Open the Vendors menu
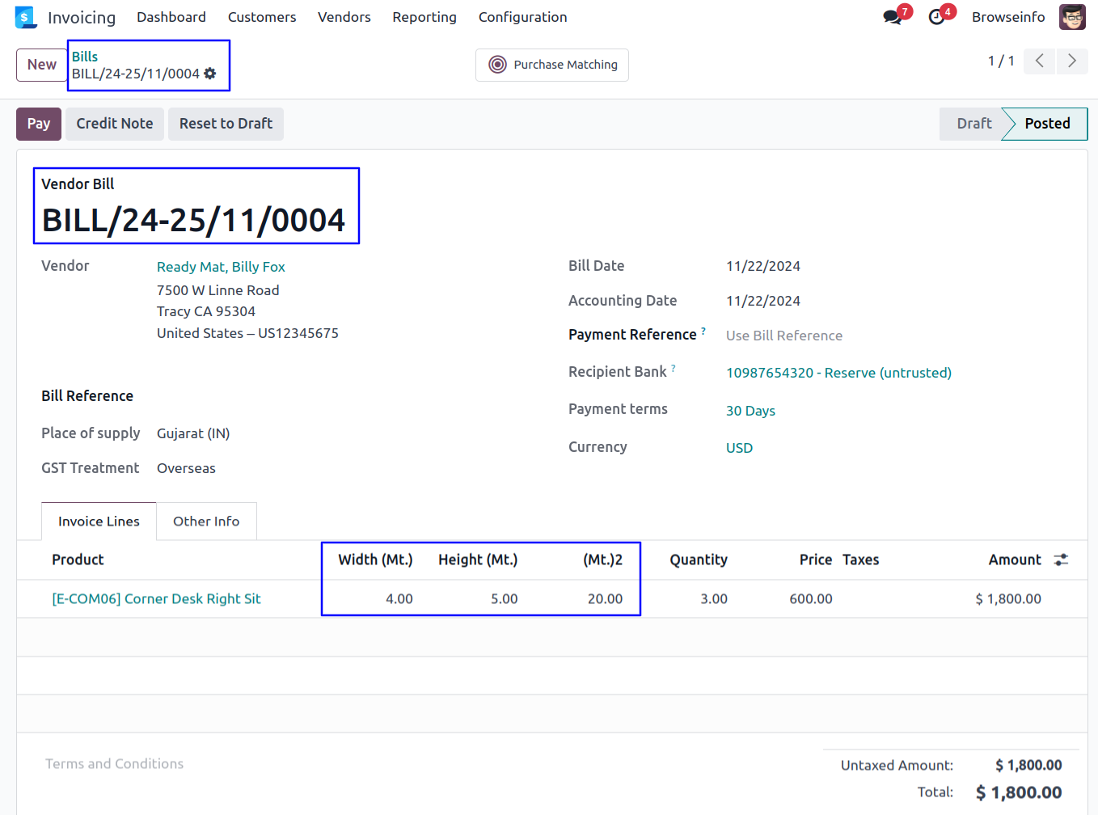This screenshot has width=1098, height=815. point(344,17)
